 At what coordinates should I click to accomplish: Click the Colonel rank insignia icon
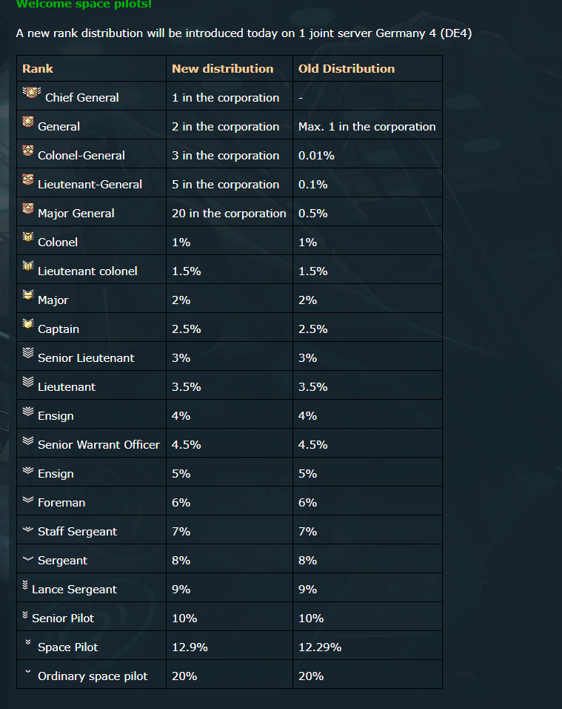[x=28, y=237]
